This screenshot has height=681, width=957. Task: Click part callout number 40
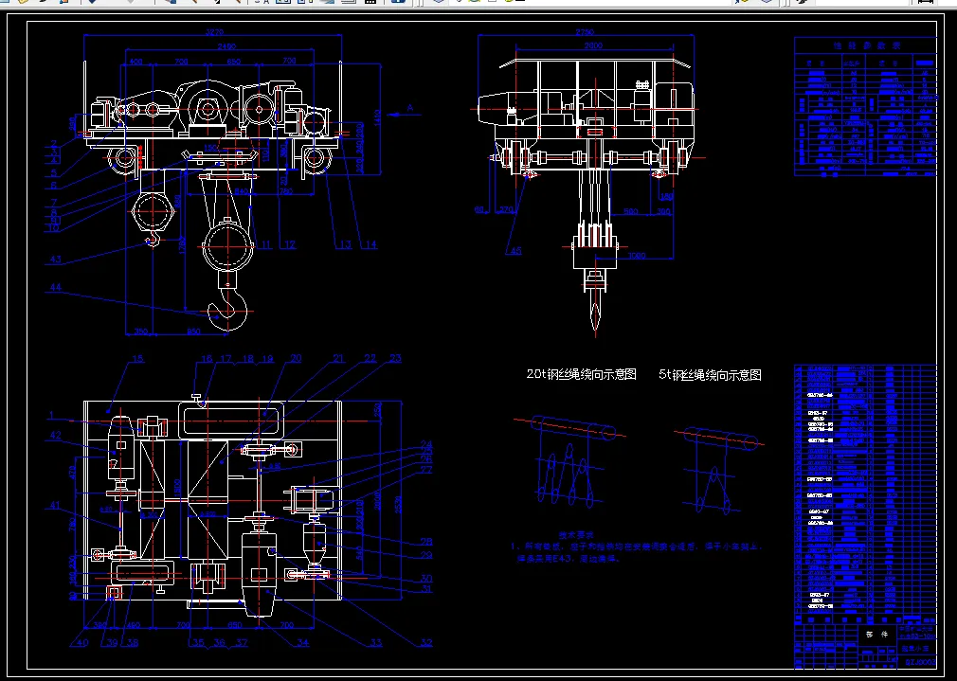(x=83, y=642)
